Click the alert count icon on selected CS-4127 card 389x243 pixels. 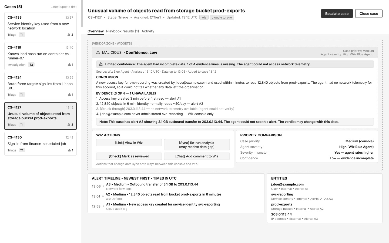pyautogui.click(x=69, y=124)
